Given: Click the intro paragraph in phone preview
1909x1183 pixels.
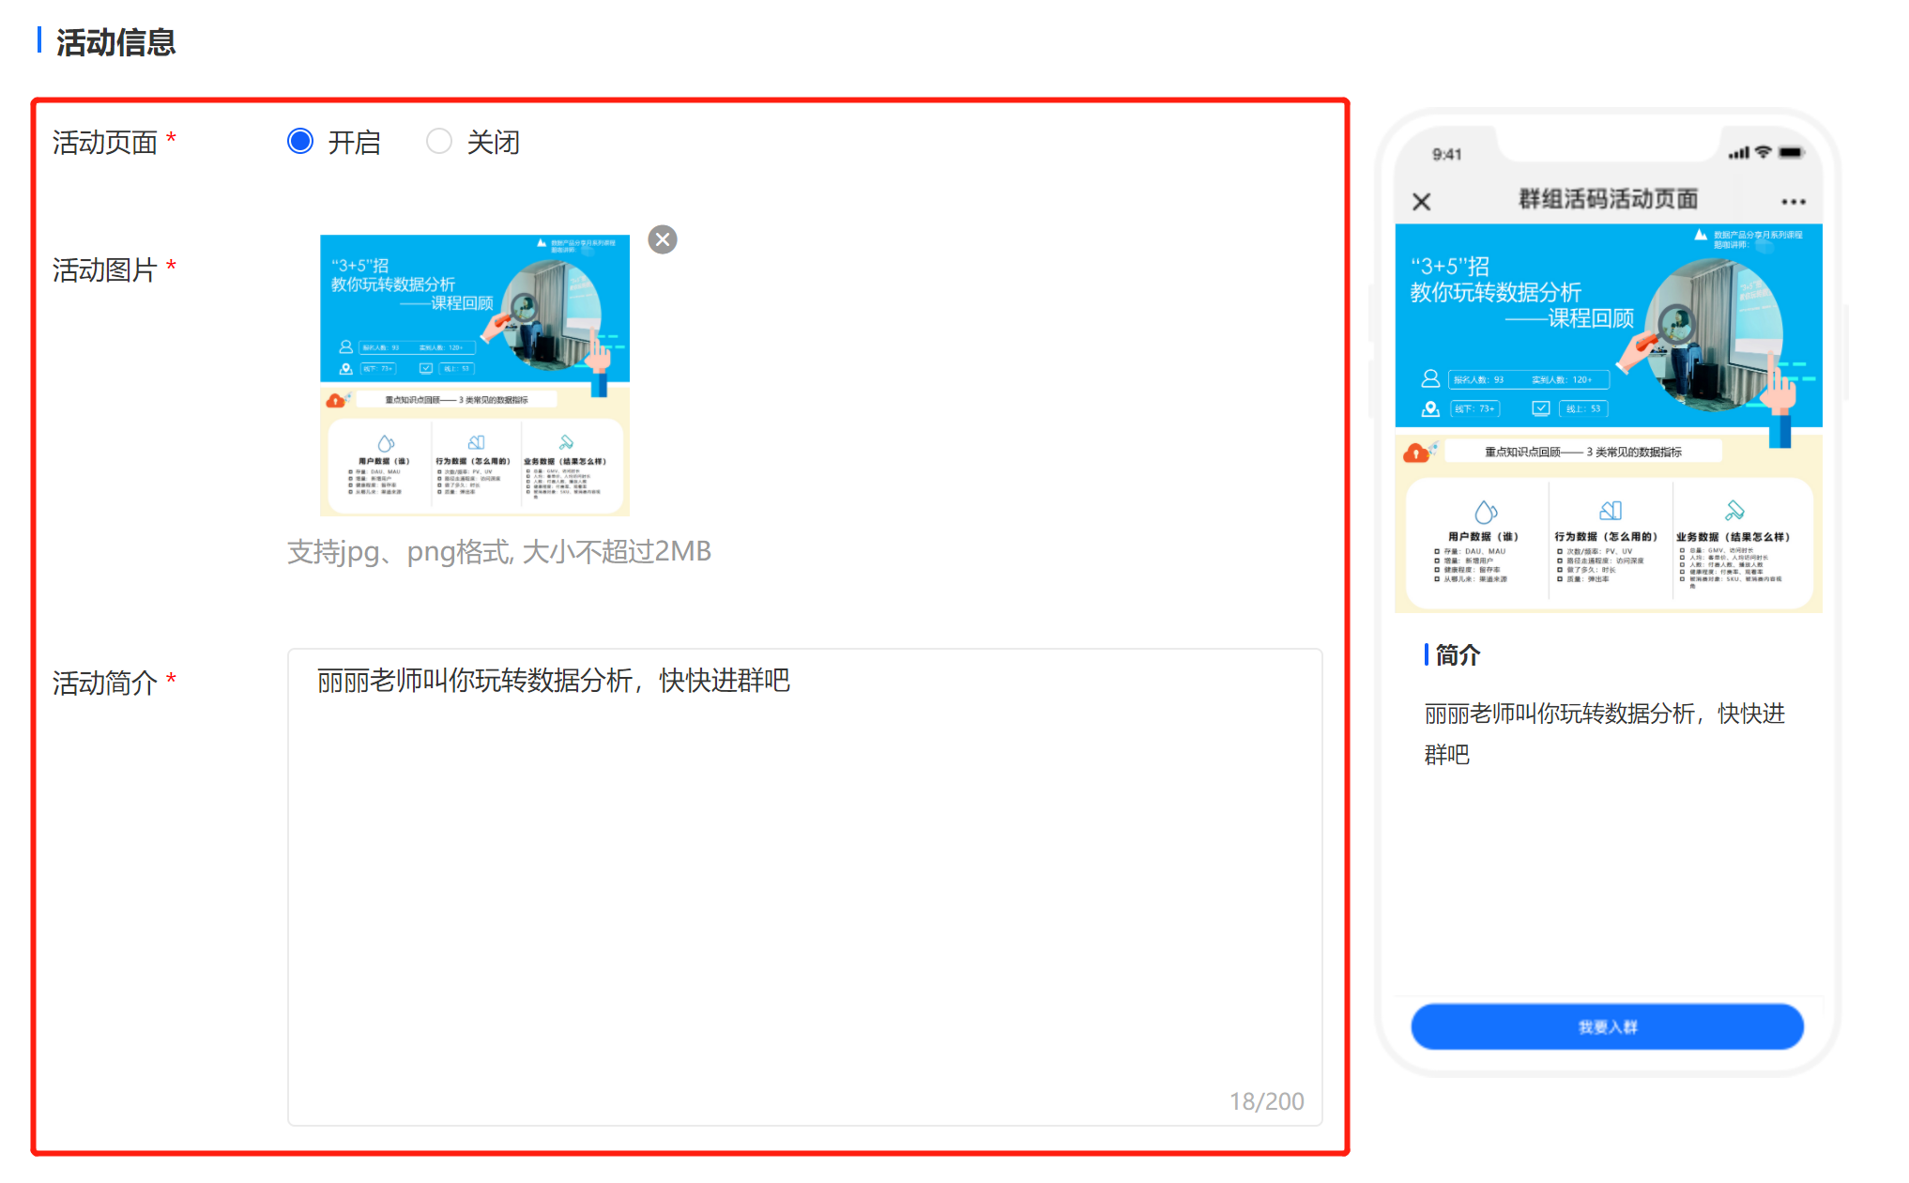Looking at the screenshot, I should (1605, 733).
